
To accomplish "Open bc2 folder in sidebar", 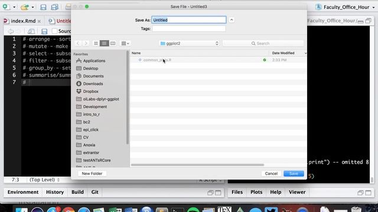I will click(86, 122).
